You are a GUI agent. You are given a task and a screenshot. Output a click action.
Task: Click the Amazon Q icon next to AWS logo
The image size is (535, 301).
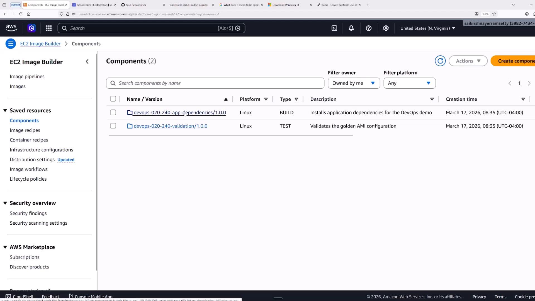click(31, 28)
